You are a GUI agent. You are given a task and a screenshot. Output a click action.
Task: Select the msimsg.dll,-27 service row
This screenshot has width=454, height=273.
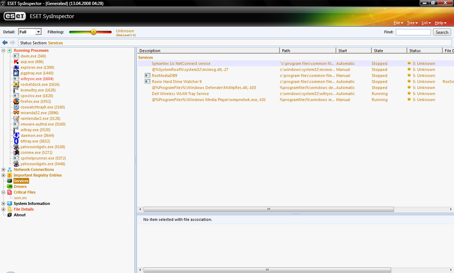[296, 69]
